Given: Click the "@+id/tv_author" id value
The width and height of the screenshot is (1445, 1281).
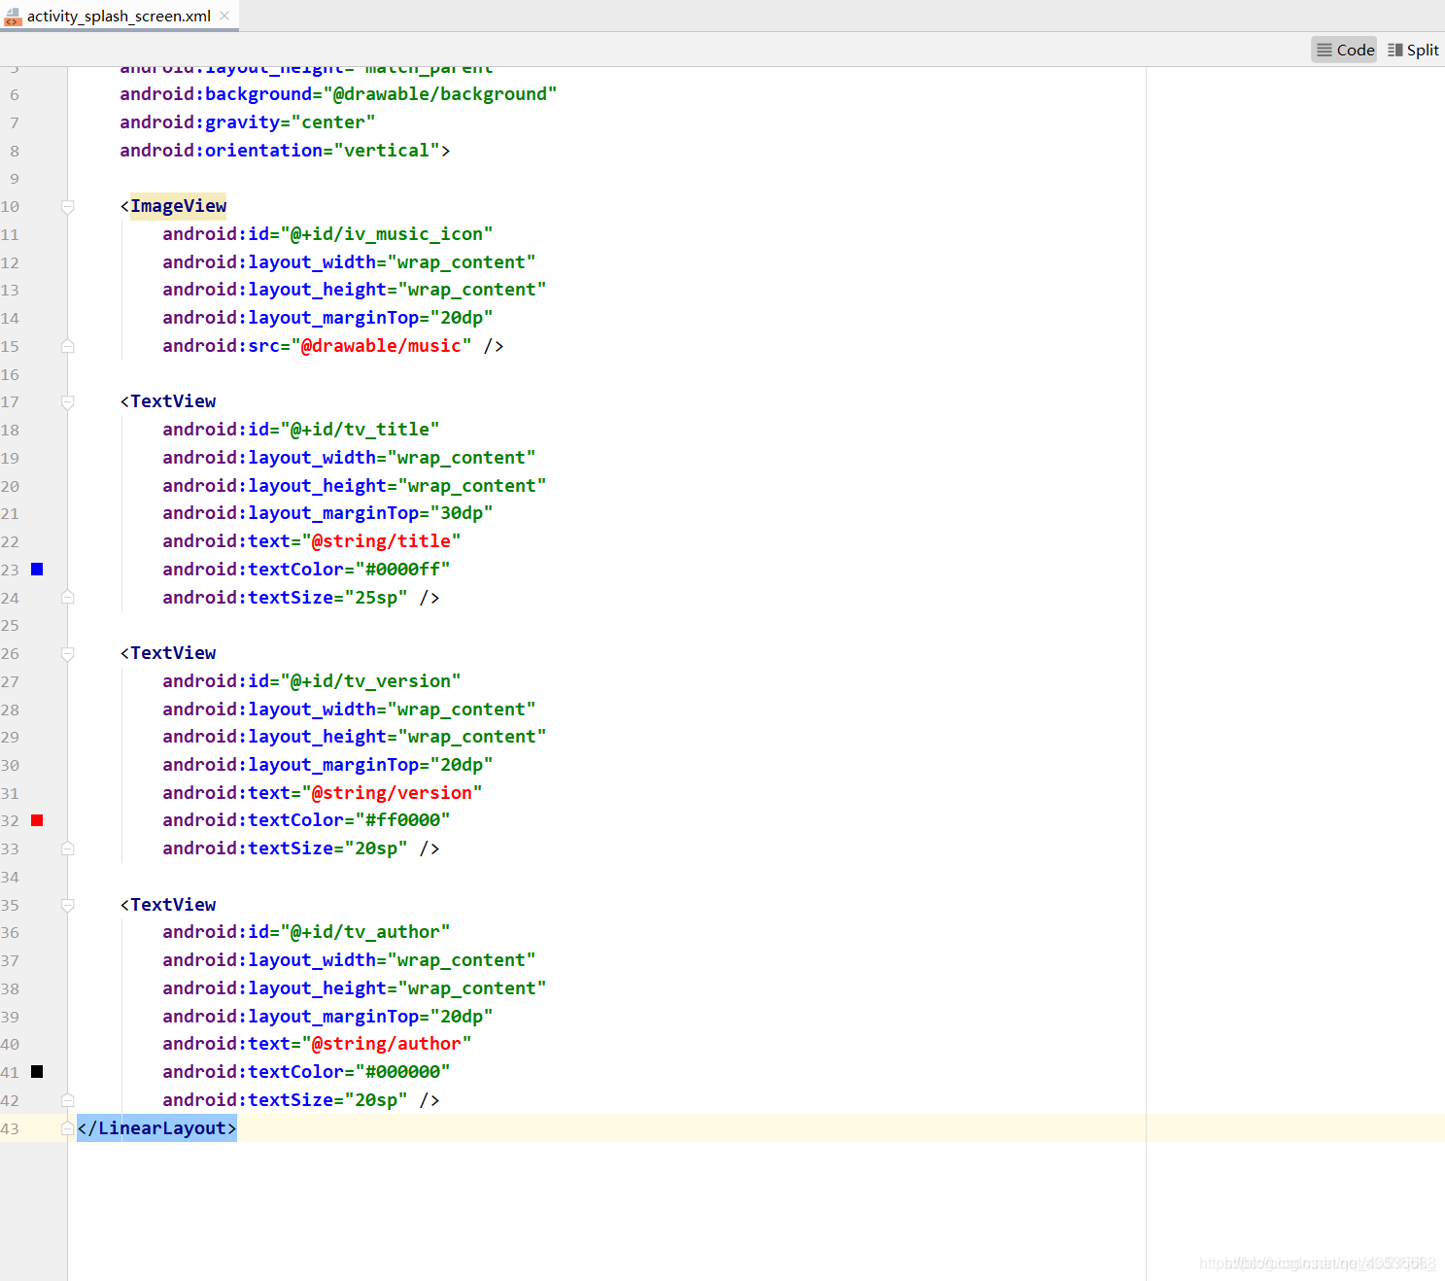Looking at the screenshot, I should click(365, 932).
